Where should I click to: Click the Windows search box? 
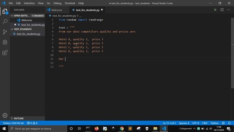tap(38, 129)
